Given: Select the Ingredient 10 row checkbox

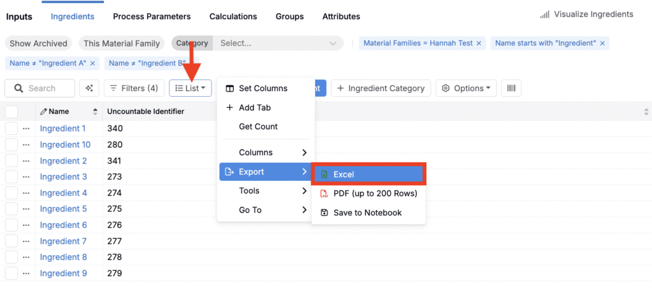Looking at the screenshot, I should 11,144.
